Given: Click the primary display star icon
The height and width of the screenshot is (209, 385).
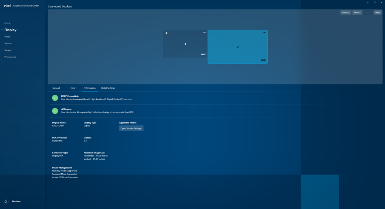Looking at the screenshot, I should 167,33.
